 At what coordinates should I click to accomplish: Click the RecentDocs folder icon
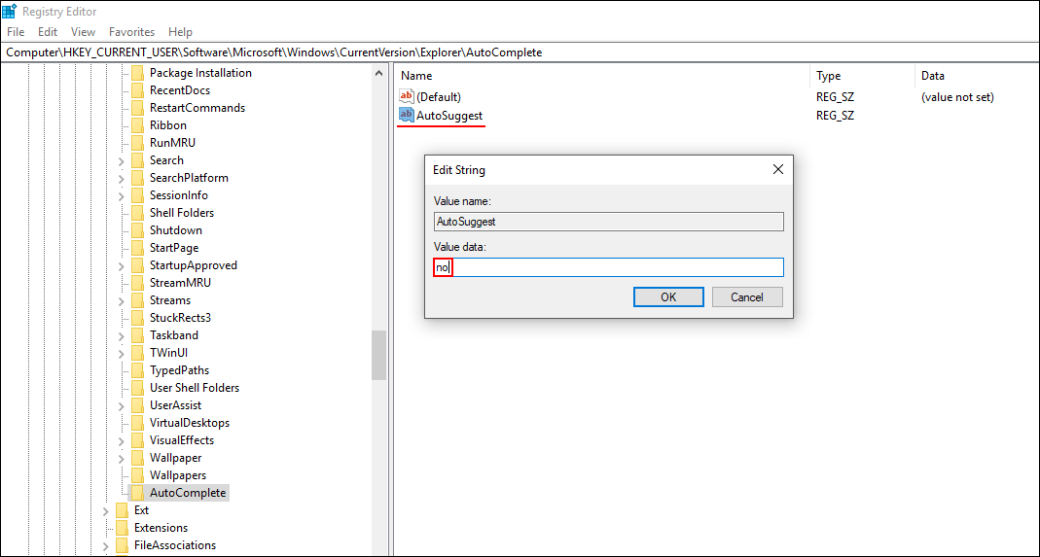tap(137, 90)
